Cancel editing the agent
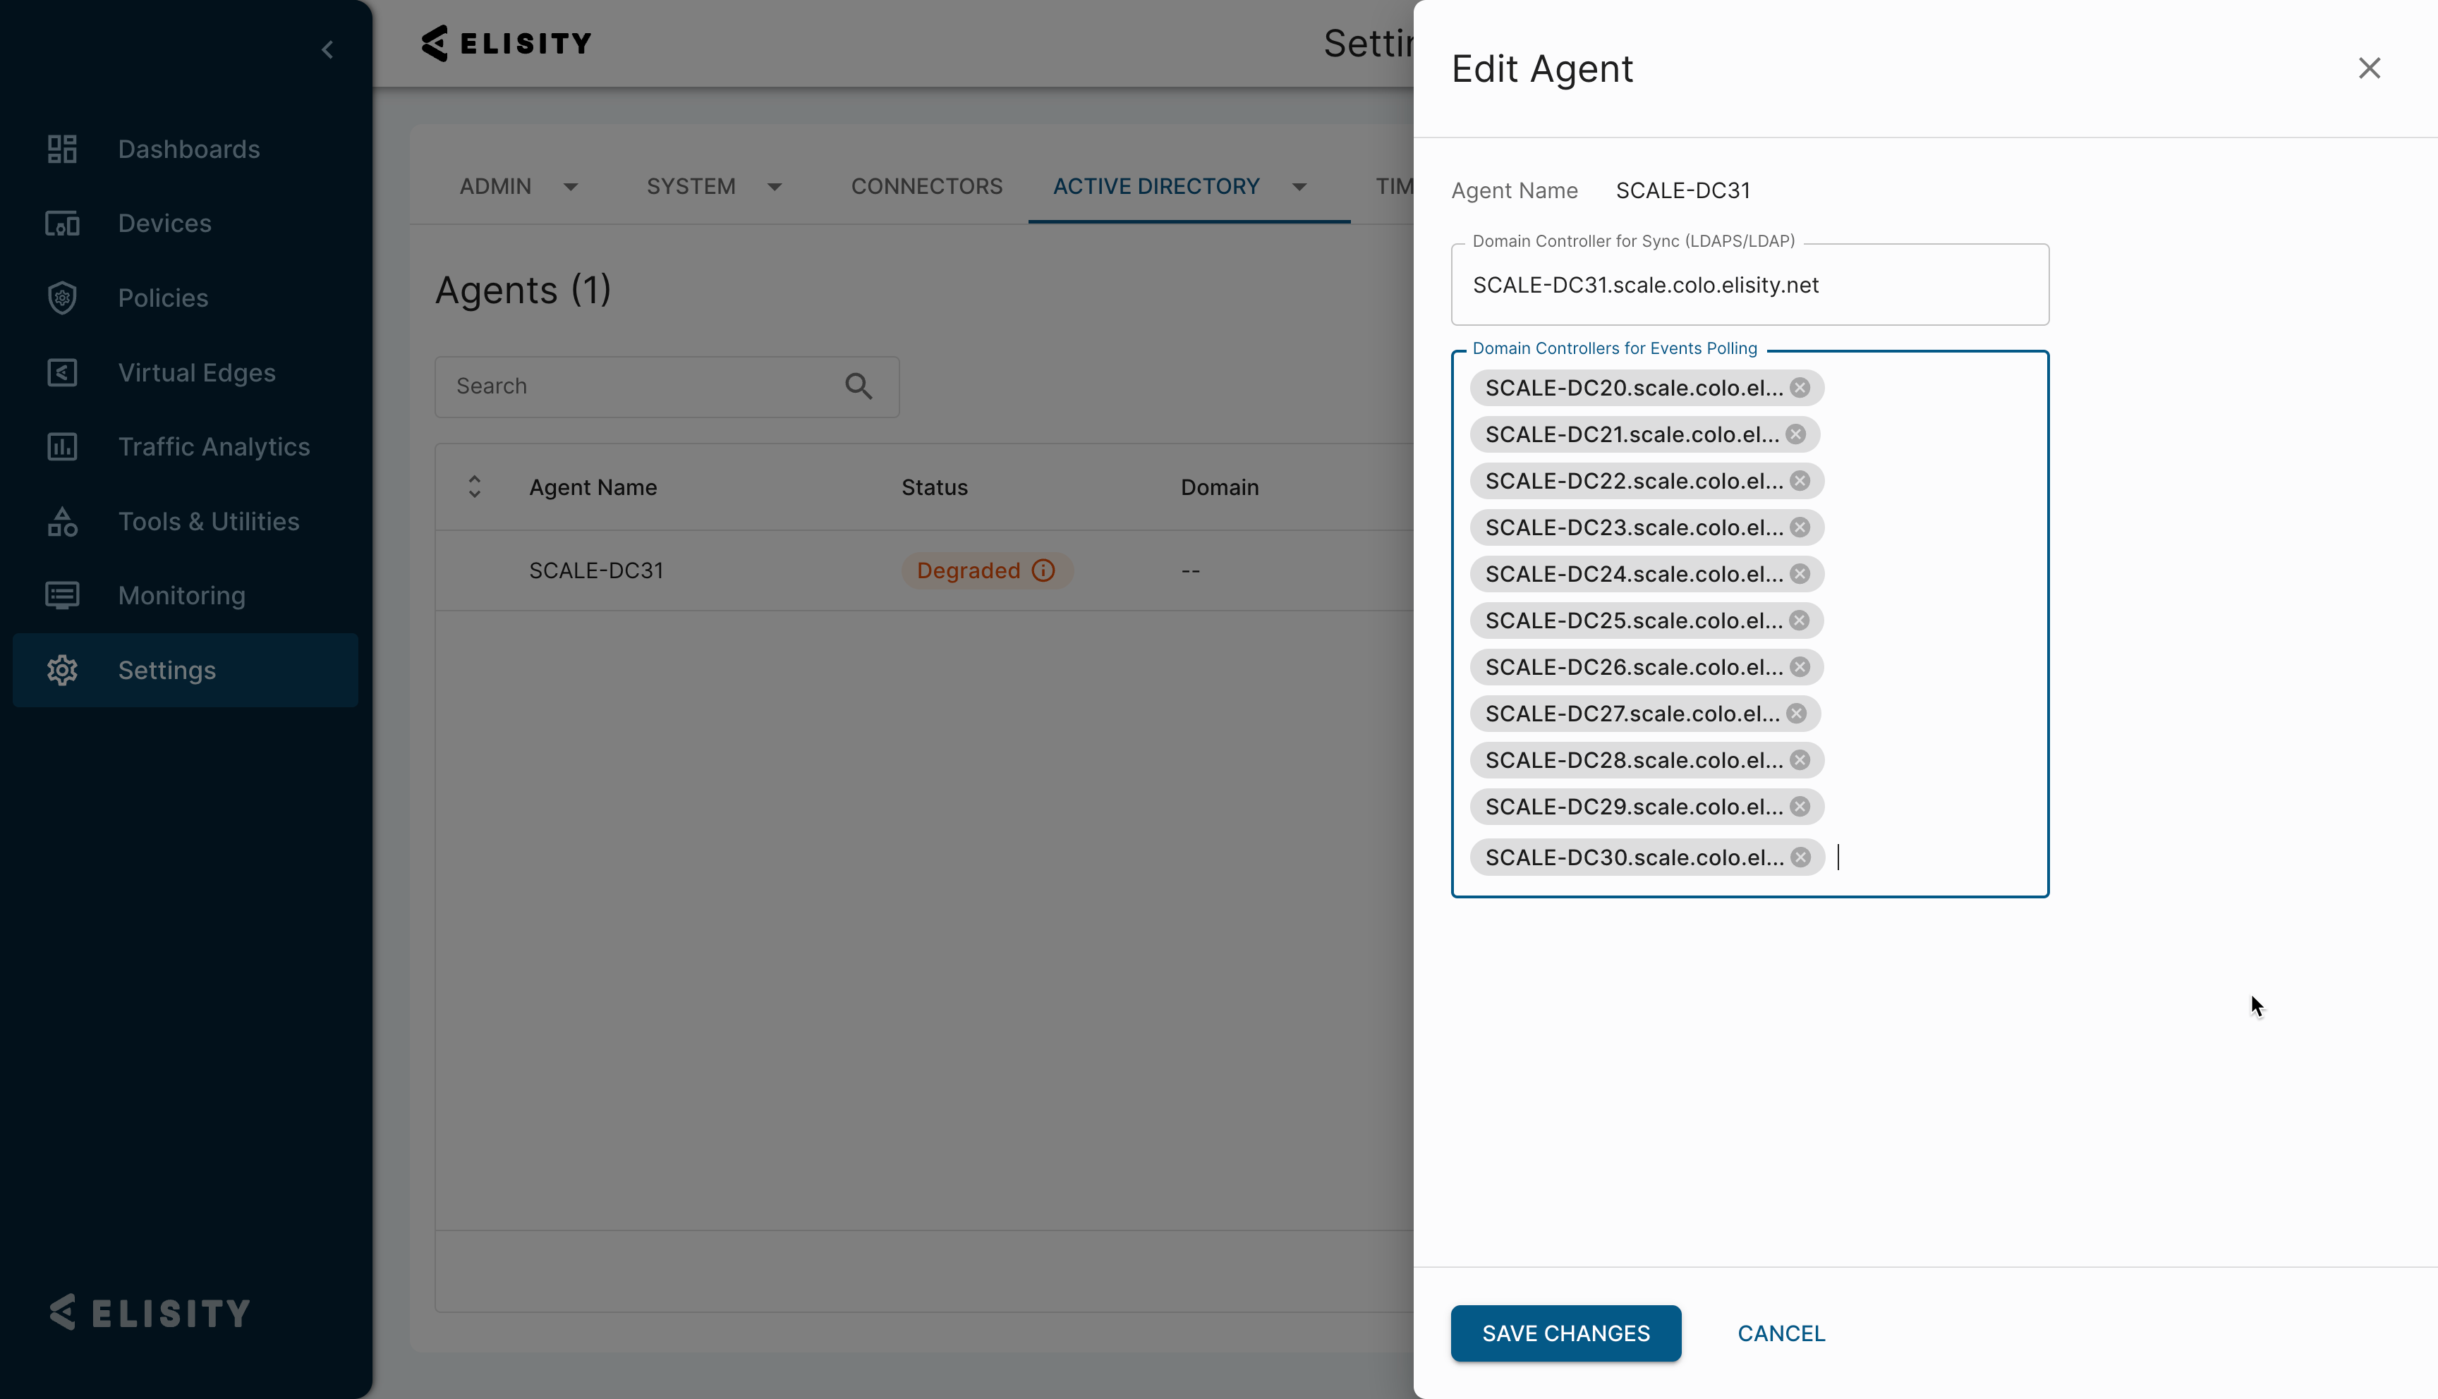Image resolution: width=2438 pixels, height=1399 pixels. coord(1780,1333)
